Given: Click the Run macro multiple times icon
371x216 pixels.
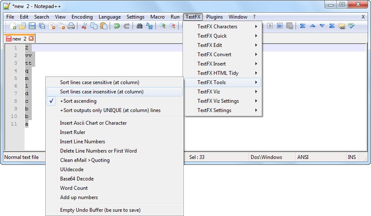Looking at the screenshot, I should [x=280, y=26].
